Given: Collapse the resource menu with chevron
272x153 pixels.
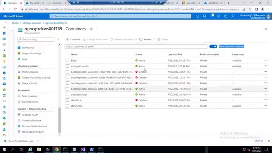Looking at the screenshot, I should coord(58,40).
